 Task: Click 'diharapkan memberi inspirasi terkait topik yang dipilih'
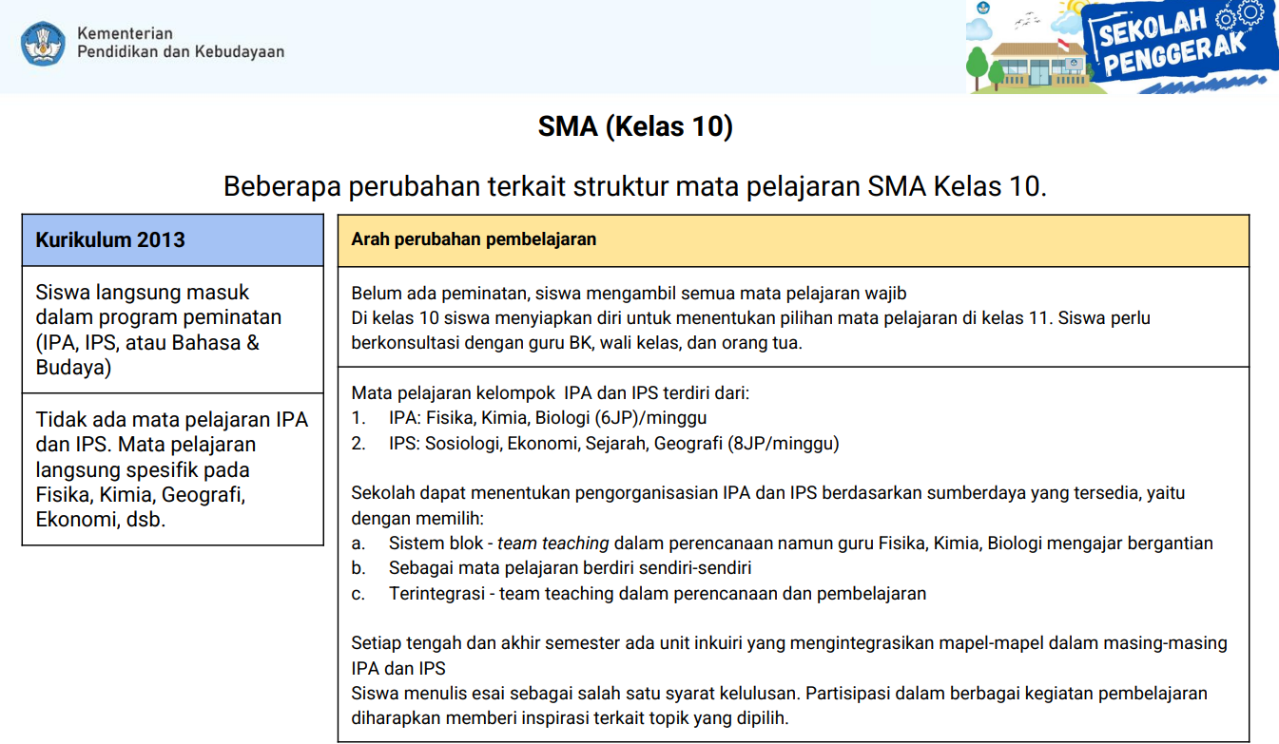[570, 718]
